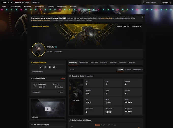Click the Baller profile avatar

[x=38, y=49]
